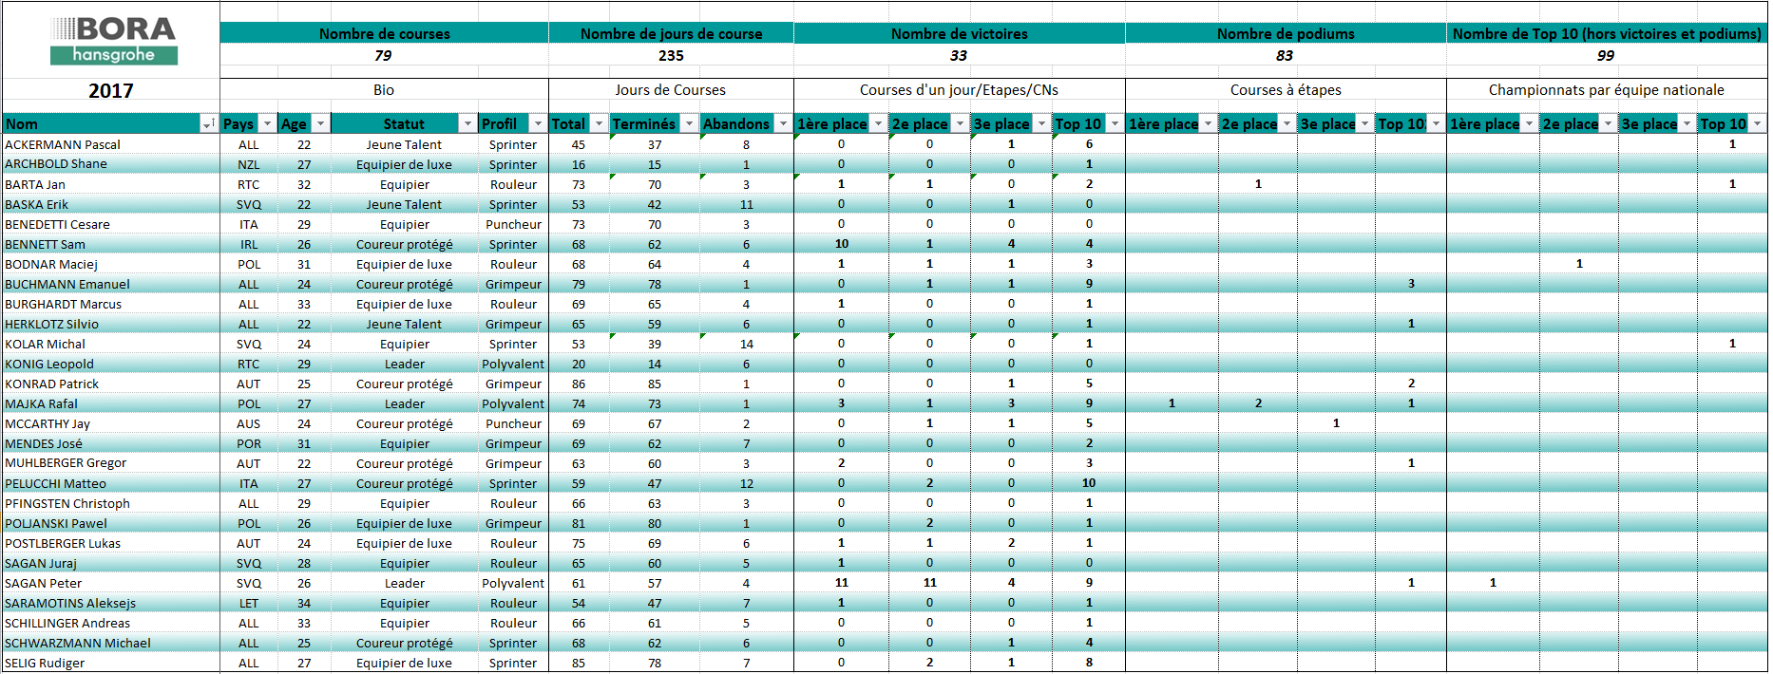Screen dimensions: 1773x674
Task: Select the BENNETT Sam name cell
Action: click(x=111, y=244)
